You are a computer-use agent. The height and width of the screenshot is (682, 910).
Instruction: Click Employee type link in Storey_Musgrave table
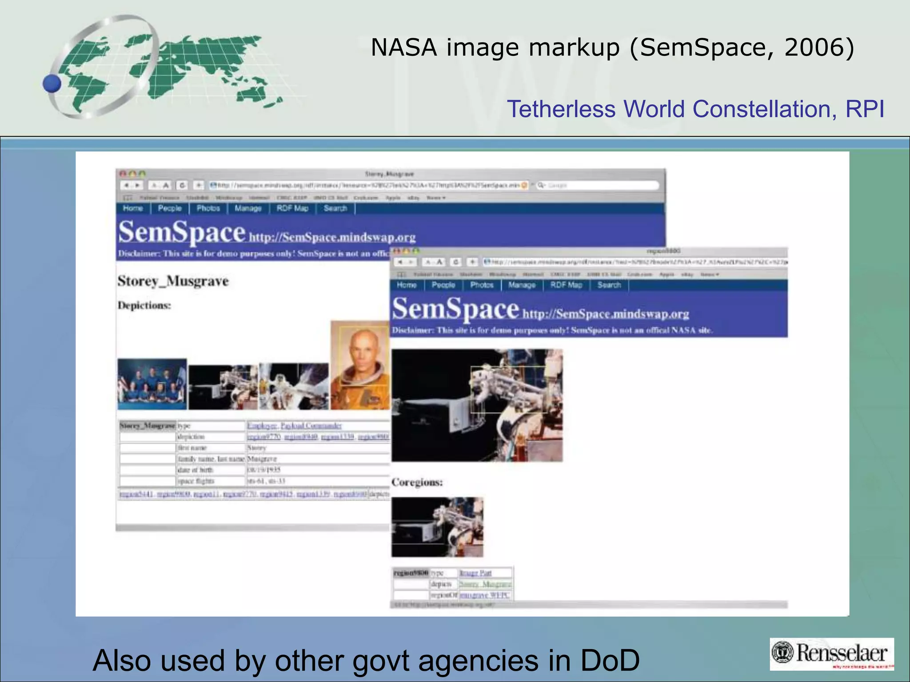point(262,426)
